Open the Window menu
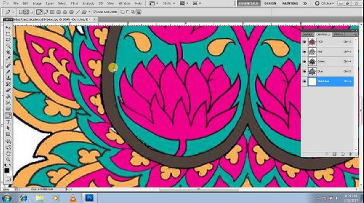Image resolution: width=364 pixels, height=203 pixels. click(x=124, y=3)
